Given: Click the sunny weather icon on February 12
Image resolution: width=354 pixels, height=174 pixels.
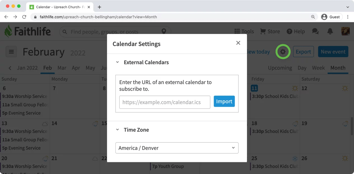Looking at the screenshot, I should click(x=345, y=88).
